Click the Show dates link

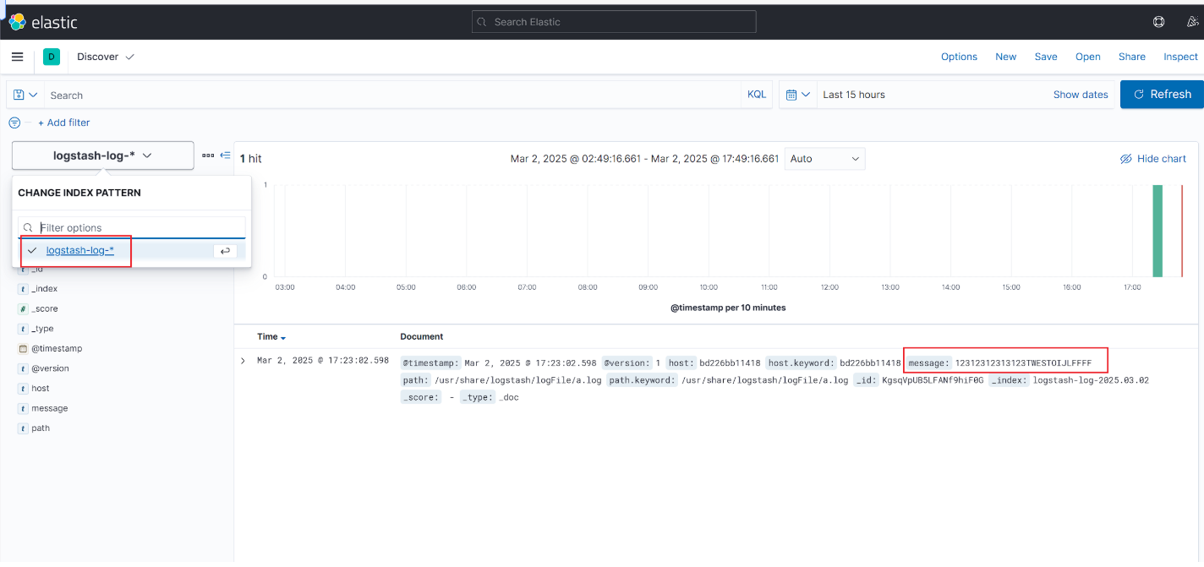pyautogui.click(x=1081, y=95)
